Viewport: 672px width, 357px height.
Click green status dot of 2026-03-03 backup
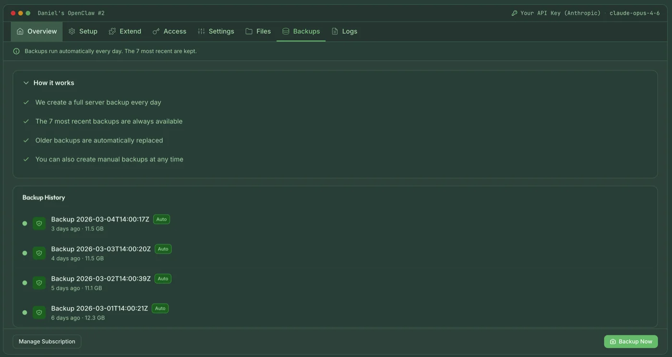[x=25, y=253]
